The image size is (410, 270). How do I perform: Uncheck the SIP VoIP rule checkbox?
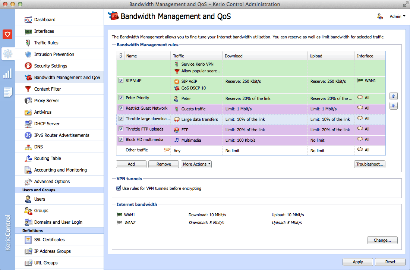coord(121,80)
